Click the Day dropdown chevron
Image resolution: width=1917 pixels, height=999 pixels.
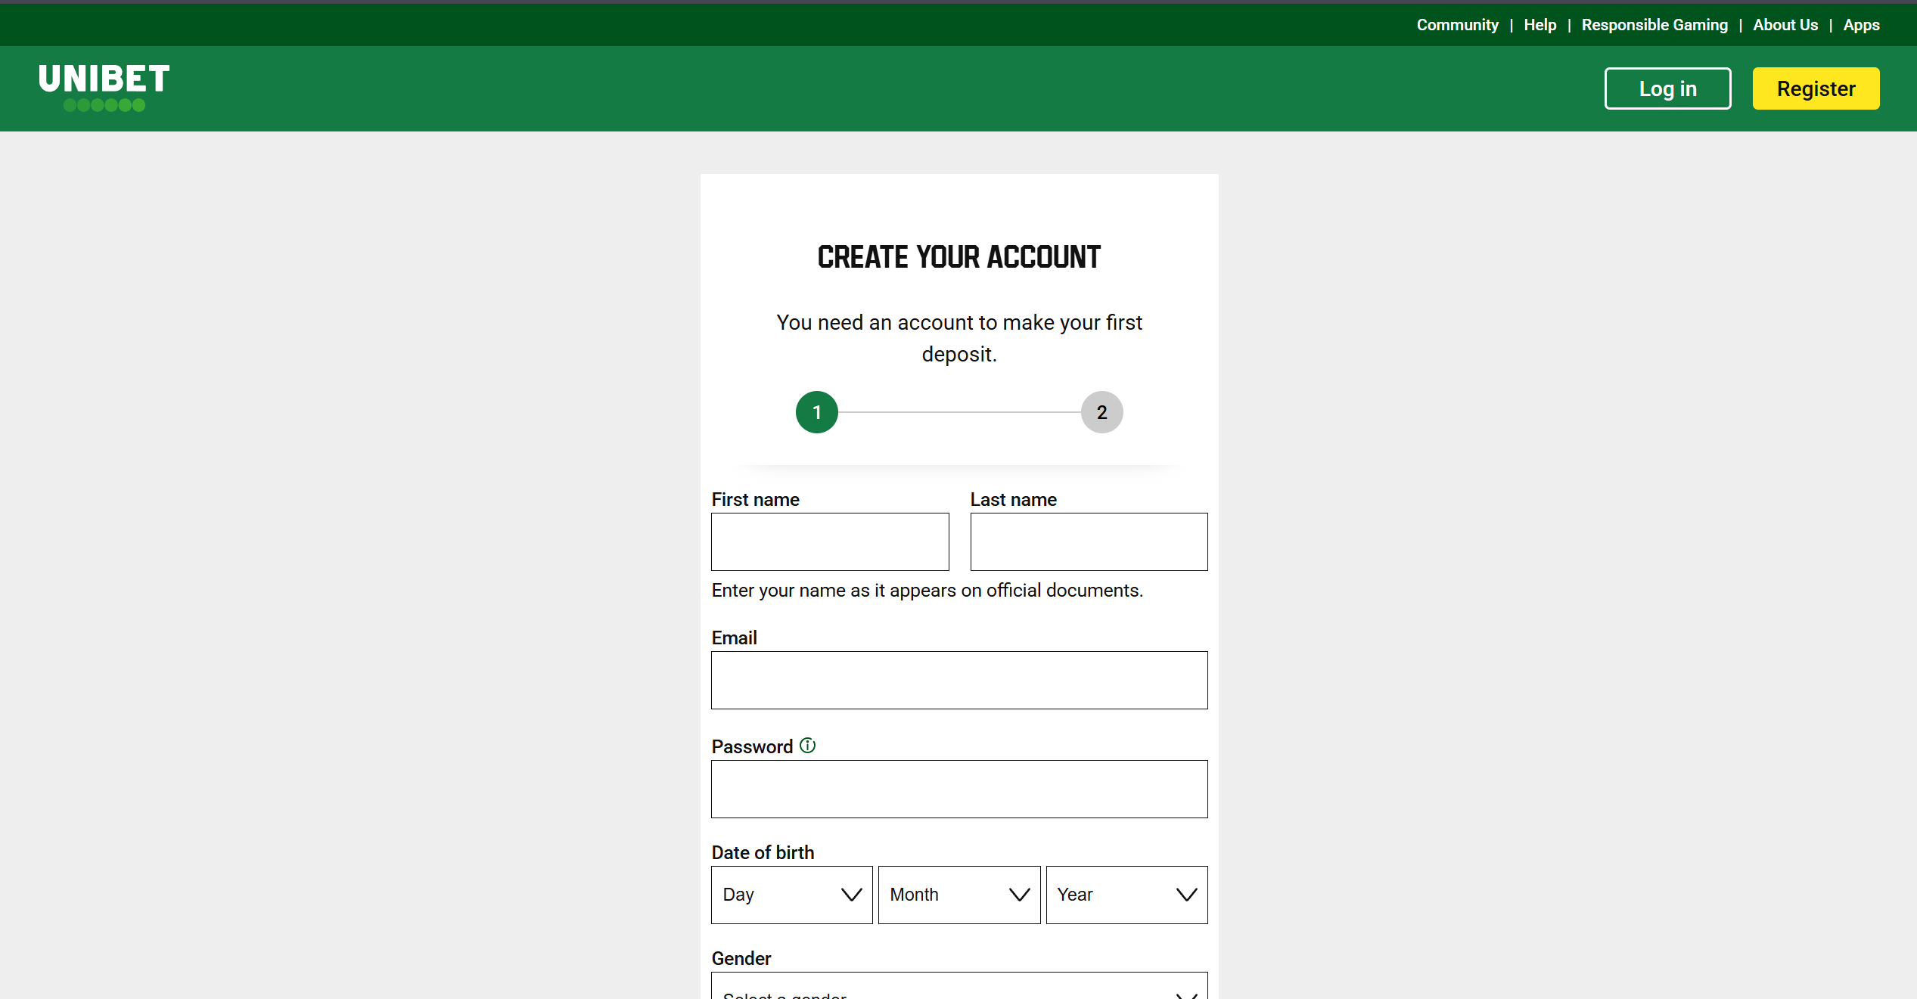[850, 895]
